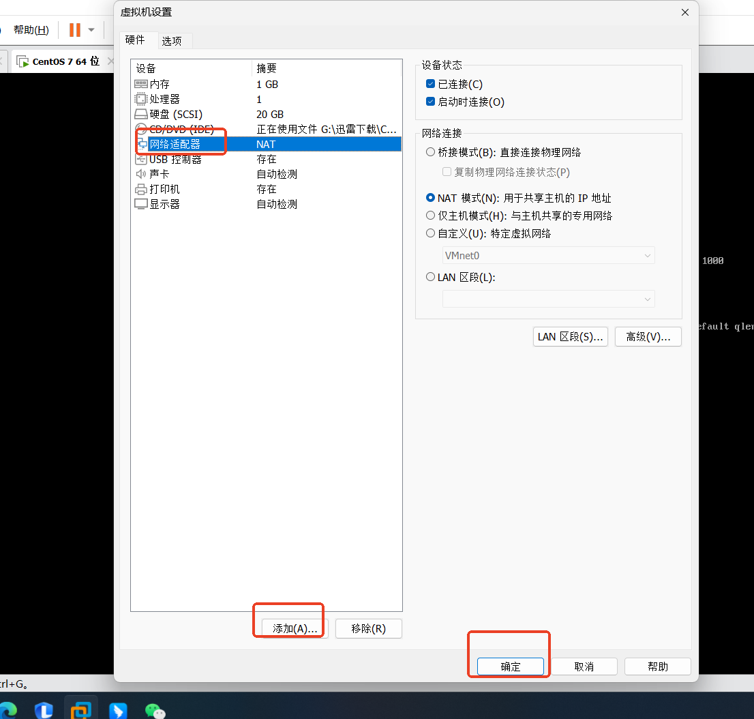This screenshot has width=754, height=719.
Task: Open 高级(V)... network settings
Action: [648, 337]
